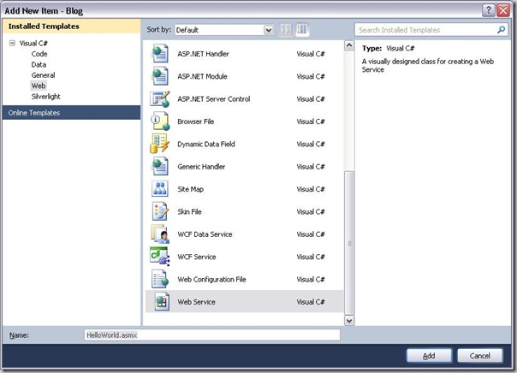517x373 pixels.
Task: Select the ASP.NET Server Control icon
Action: 160,99
